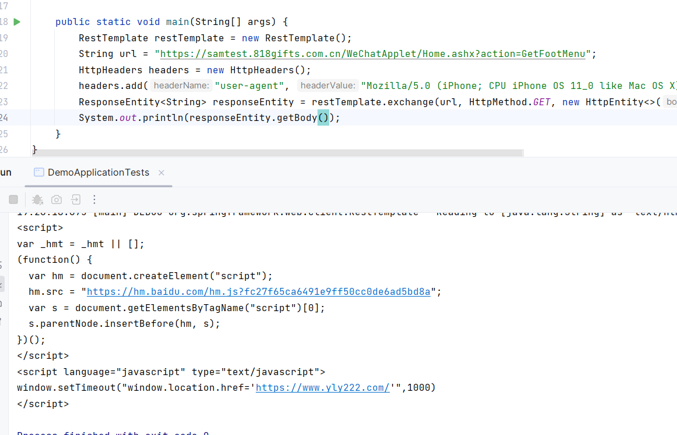The height and width of the screenshot is (435, 677).
Task: Click the bug debug icon in Run toolbar
Action: point(37,199)
